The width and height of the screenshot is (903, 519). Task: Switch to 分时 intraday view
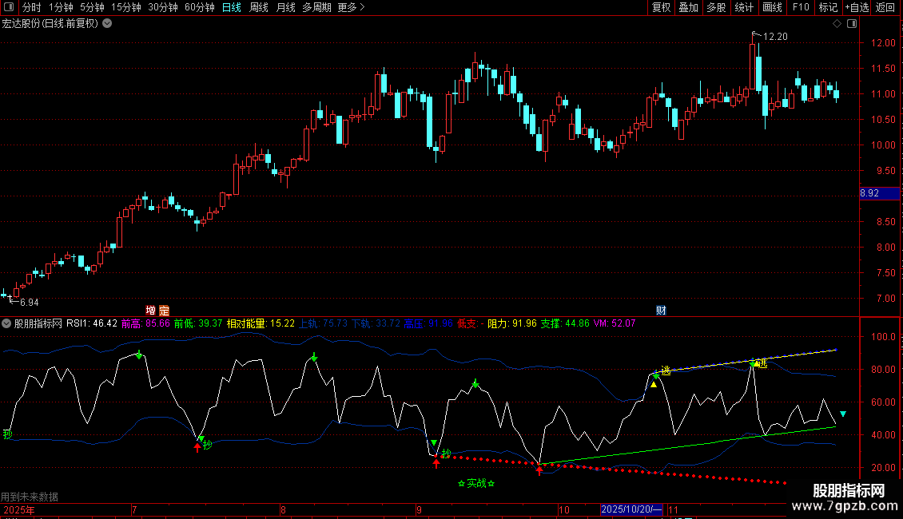[32, 7]
